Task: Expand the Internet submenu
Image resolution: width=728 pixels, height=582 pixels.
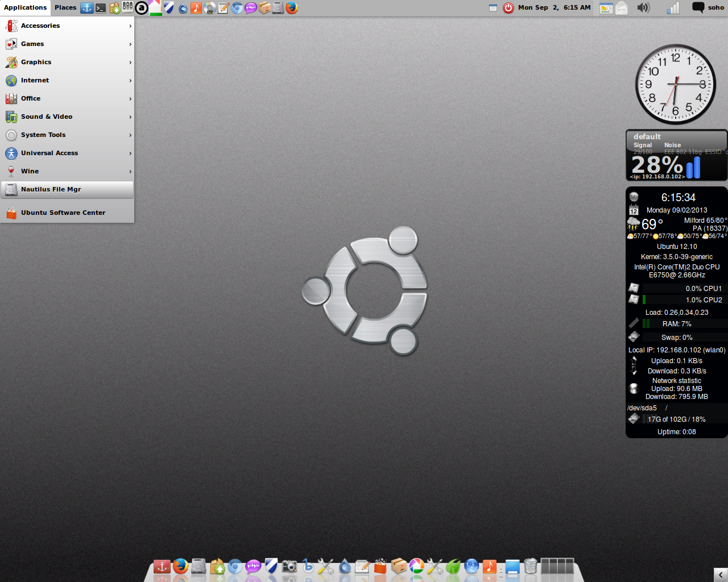Action: pos(67,80)
